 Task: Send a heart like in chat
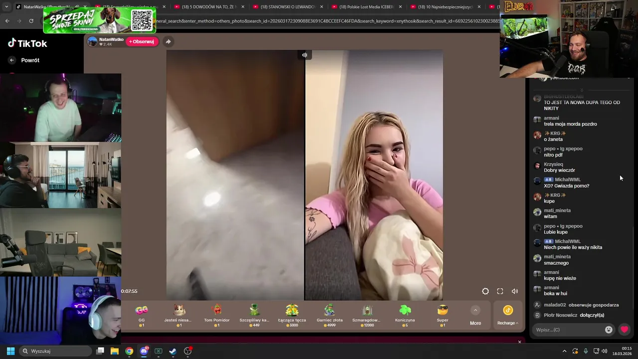(x=624, y=330)
